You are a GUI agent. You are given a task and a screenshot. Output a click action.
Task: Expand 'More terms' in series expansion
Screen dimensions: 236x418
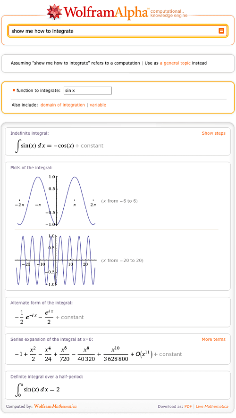coord(213,339)
